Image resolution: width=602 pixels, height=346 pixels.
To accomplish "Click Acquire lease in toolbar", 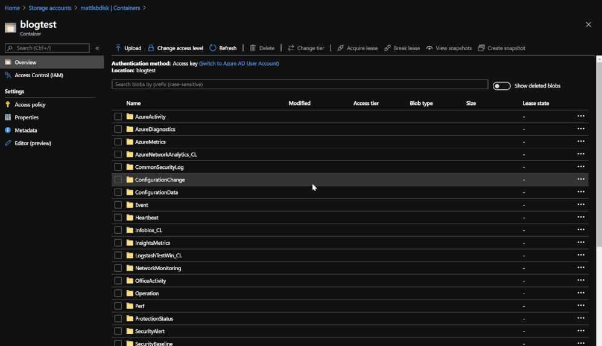I will click(358, 48).
